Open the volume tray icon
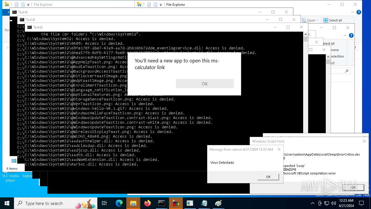The image size is (371, 209). pos(334,203)
